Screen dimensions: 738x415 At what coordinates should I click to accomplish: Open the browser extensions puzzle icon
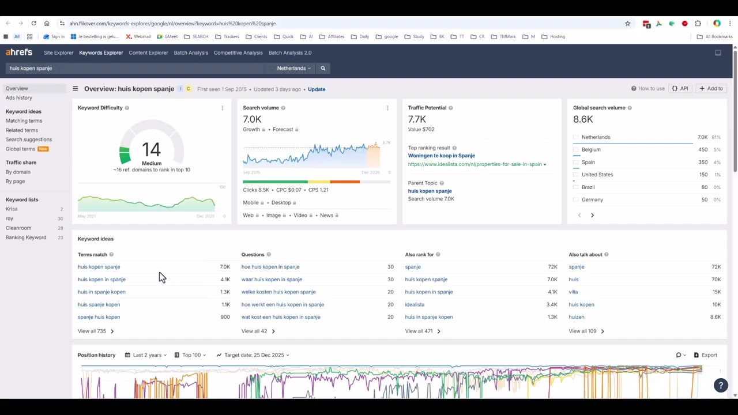click(698, 24)
